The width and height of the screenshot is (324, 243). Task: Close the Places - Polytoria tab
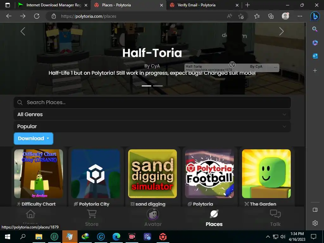point(162,5)
